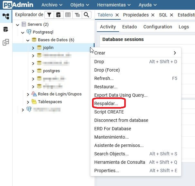Screen dimensions: 195x186
Task: Switch to the Estado tab
Action: coord(129,27)
